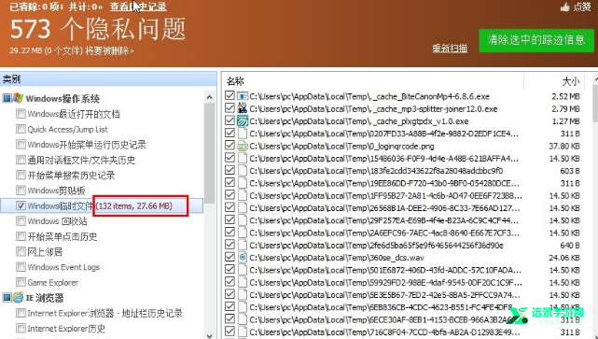
Task: Click the file icon of 29F257EA-E69B entry
Action: [x=243, y=220]
